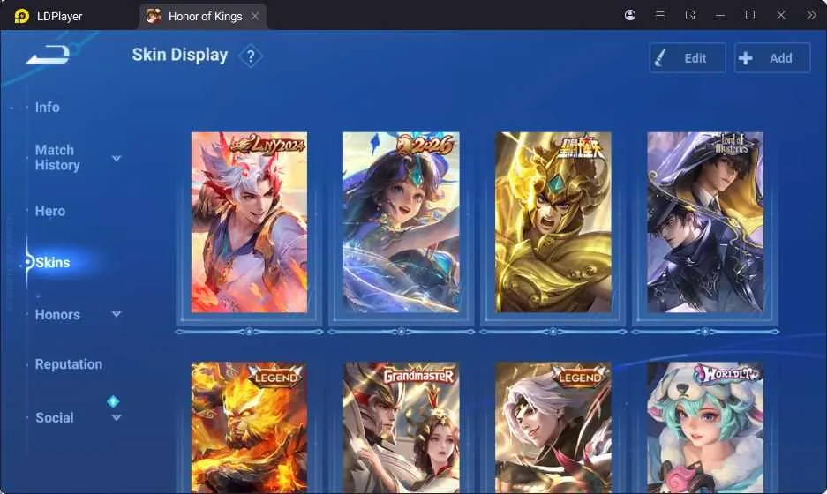Expand the Honors dropdown arrow

pyautogui.click(x=117, y=314)
